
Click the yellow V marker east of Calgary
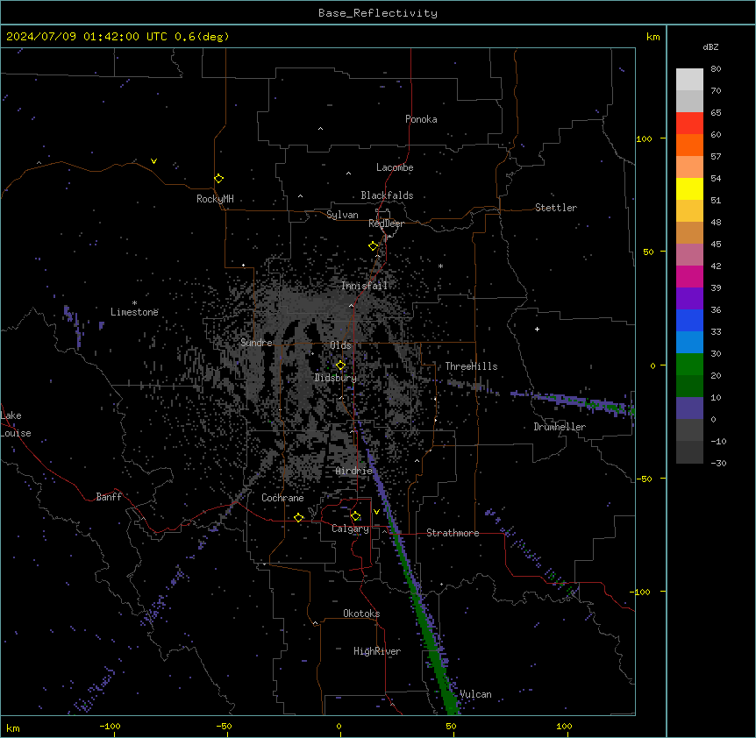coord(376,512)
